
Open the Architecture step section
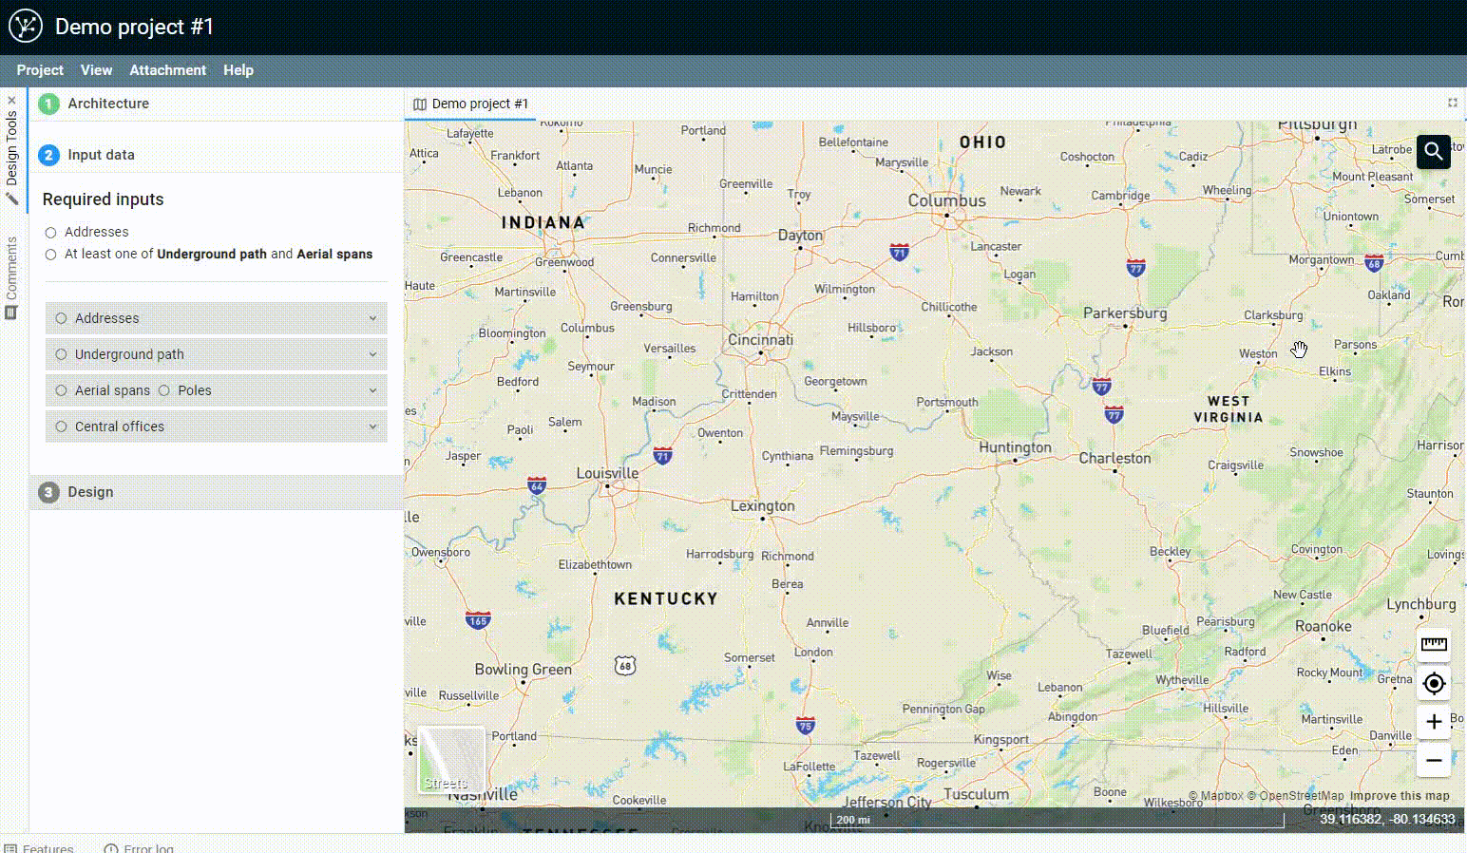click(217, 104)
